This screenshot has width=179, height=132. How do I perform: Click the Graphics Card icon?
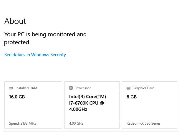click(x=128, y=88)
